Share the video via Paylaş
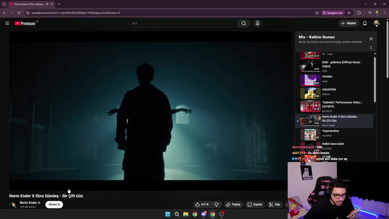Viewport: 389px width, 219px height. pyautogui.click(x=233, y=204)
